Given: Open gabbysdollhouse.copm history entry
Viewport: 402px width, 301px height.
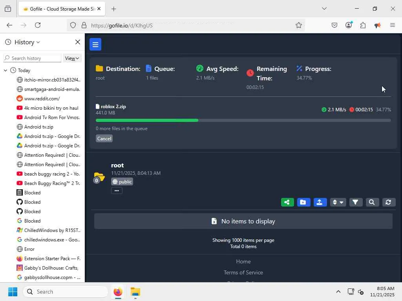Looking at the screenshot, I should click(x=49, y=277).
